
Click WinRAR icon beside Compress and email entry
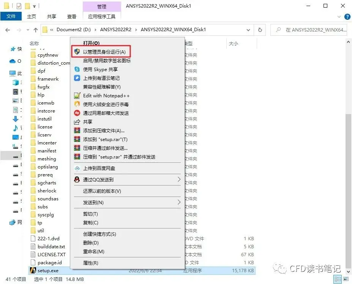pos(77,148)
